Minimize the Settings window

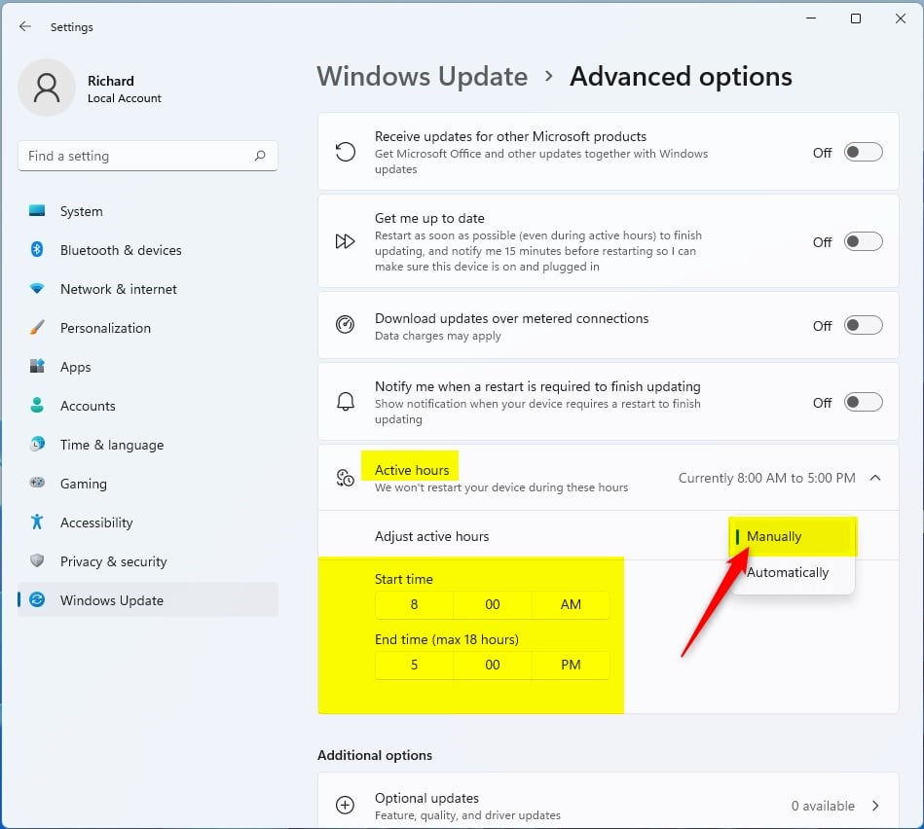[x=811, y=18]
